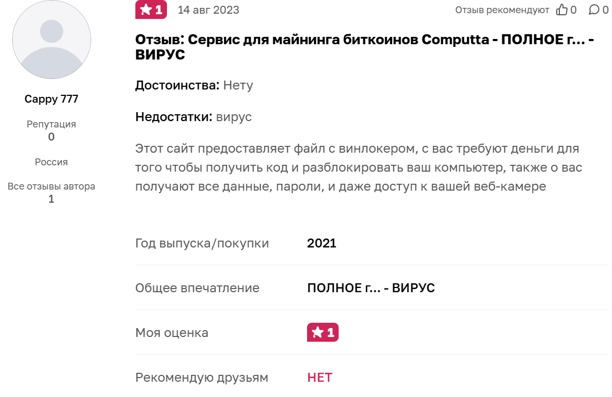Click the 'Все отзывы автора' link
This screenshot has height=397, width=612.
(x=52, y=186)
